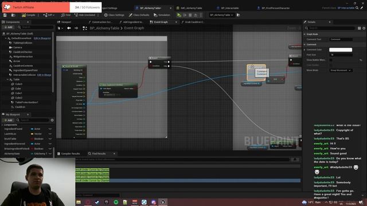Click Add in the My Blueprint panel
367x206 pixels.
8,120
